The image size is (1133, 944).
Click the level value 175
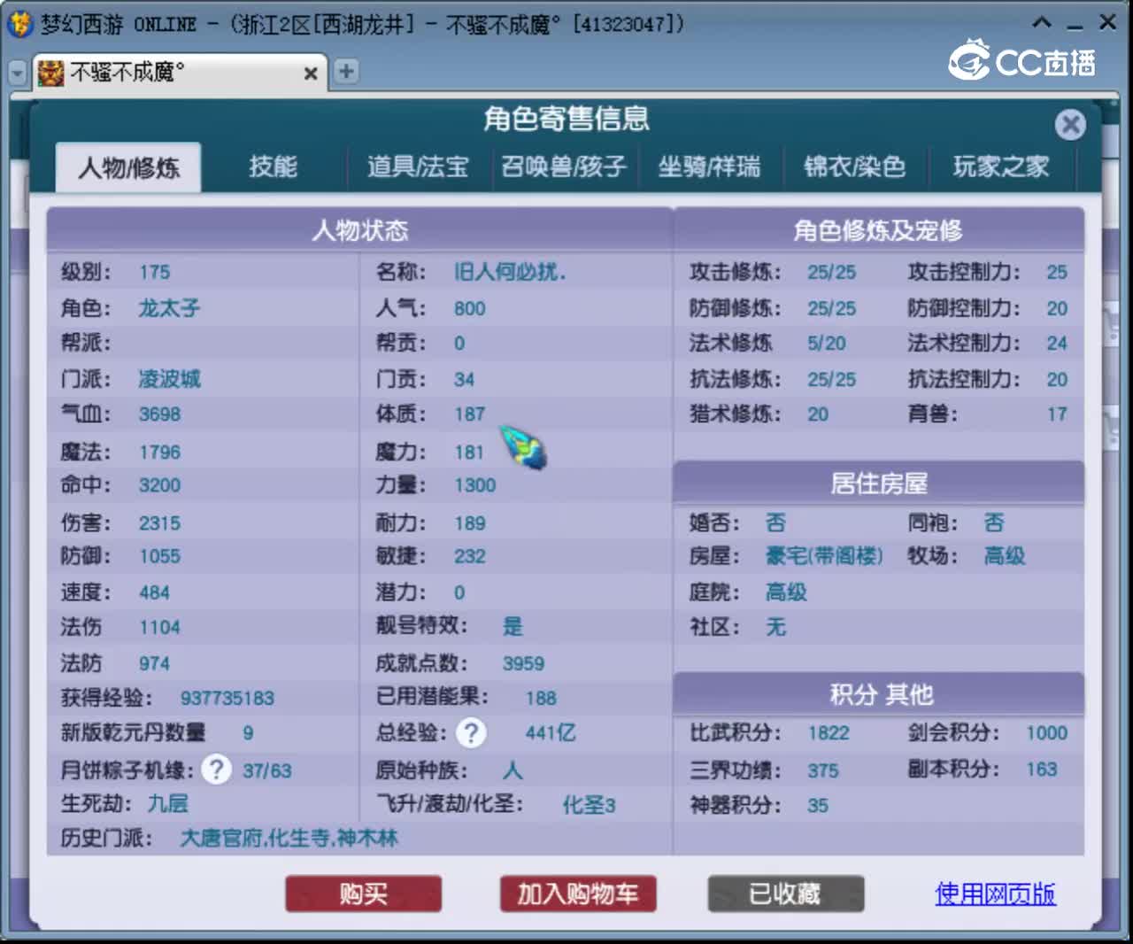click(x=154, y=272)
